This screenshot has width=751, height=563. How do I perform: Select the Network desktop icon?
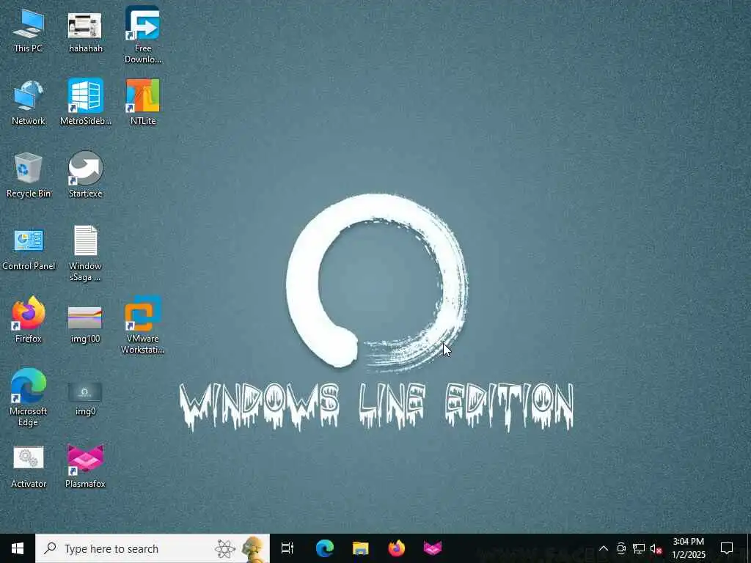coord(29,103)
